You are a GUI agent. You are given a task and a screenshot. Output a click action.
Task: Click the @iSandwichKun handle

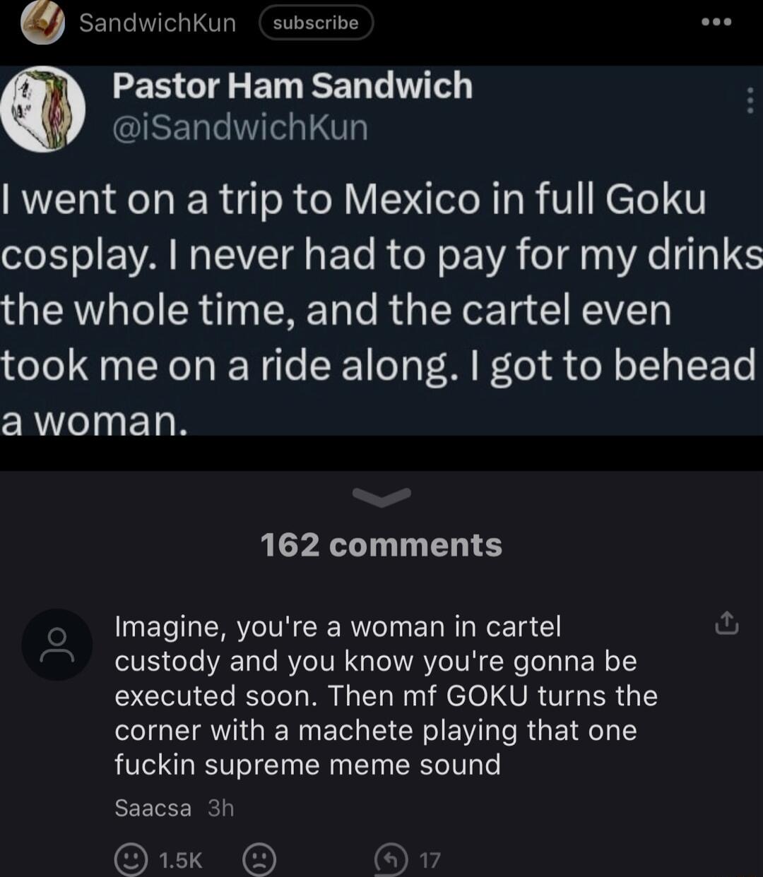click(240, 128)
